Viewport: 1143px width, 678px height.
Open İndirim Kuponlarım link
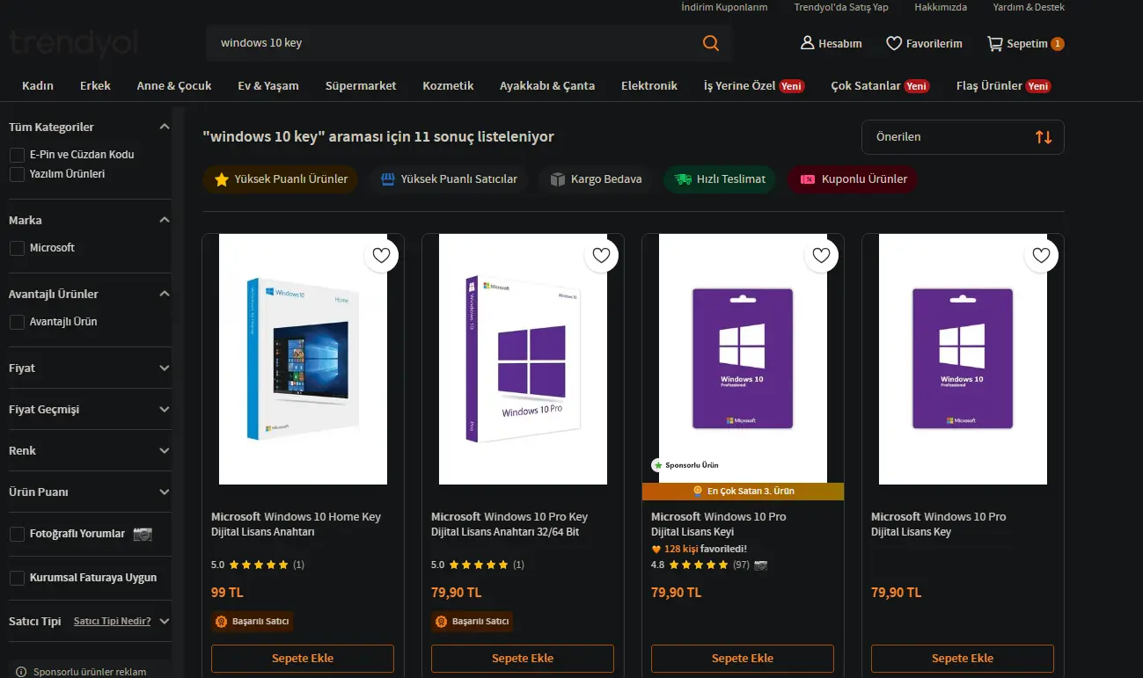click(724, 7)
